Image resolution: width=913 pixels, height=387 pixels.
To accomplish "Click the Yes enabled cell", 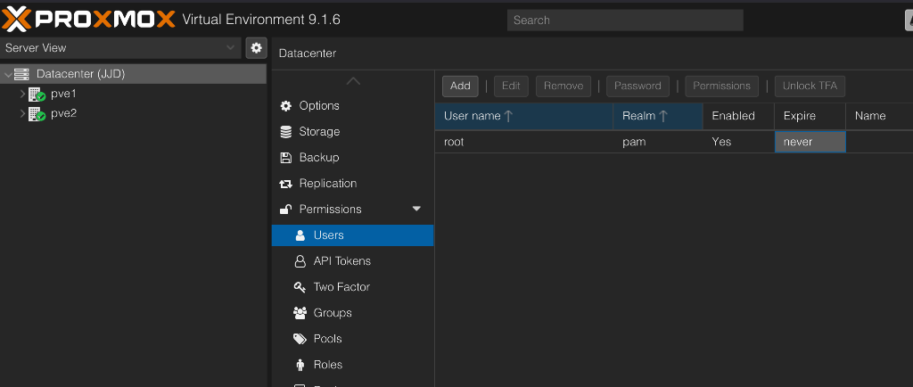I will click(738, 142).
